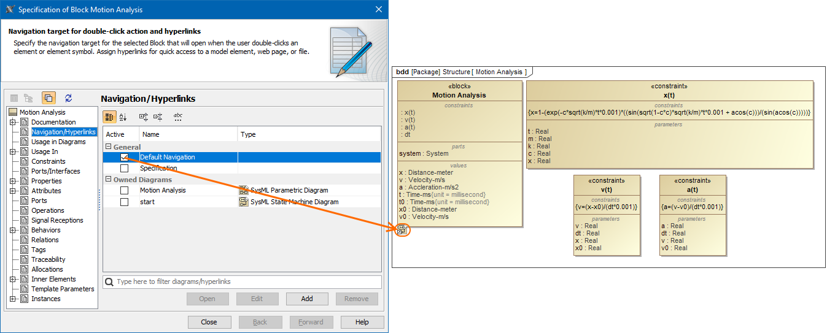Select the x(t) constraint block header
The height and width of the screenshot is (333, 827).
[x=669, y=91]
